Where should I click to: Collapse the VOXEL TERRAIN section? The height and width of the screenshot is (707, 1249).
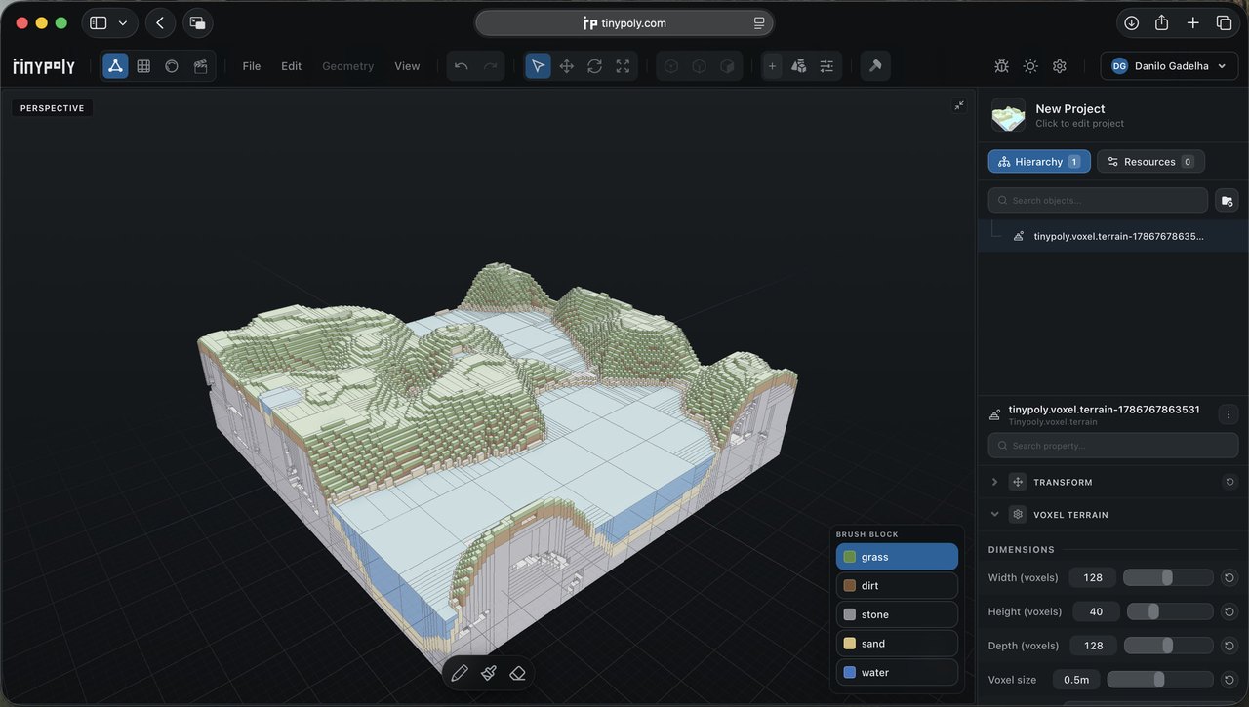click(x=994, y=514)
